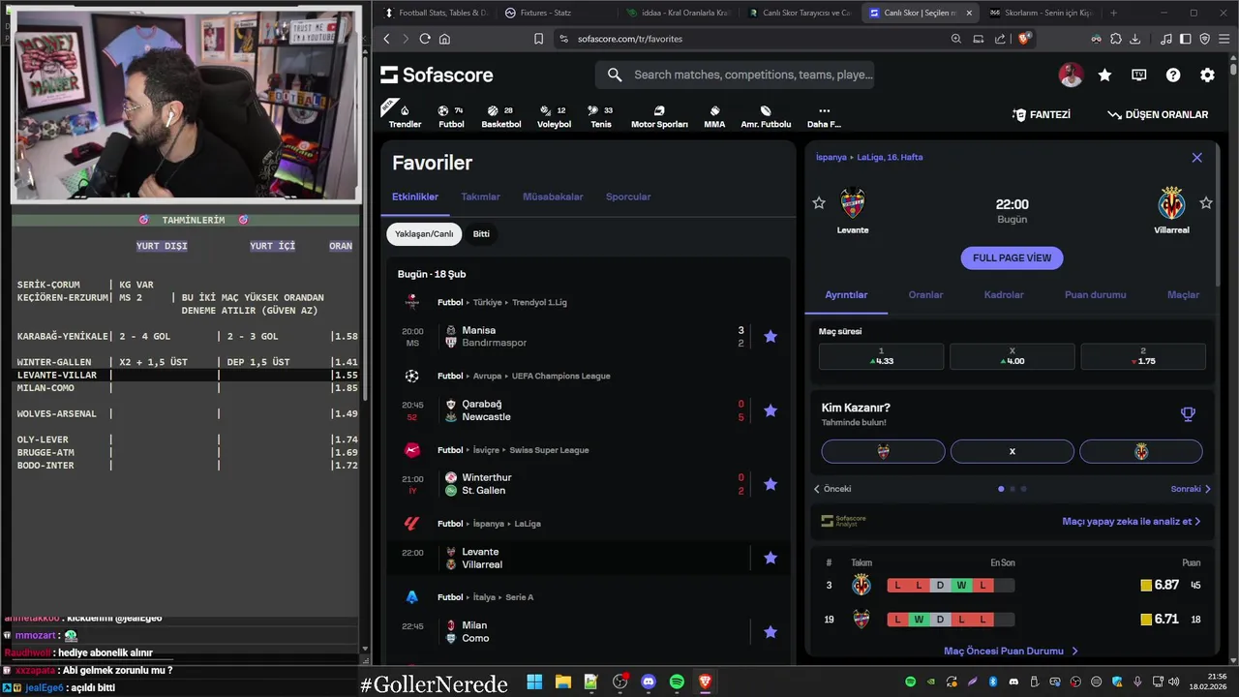The width and height of the screenshot is (1239, 697).
Task: Switch to the Oranlar tab
Action: 925,295
